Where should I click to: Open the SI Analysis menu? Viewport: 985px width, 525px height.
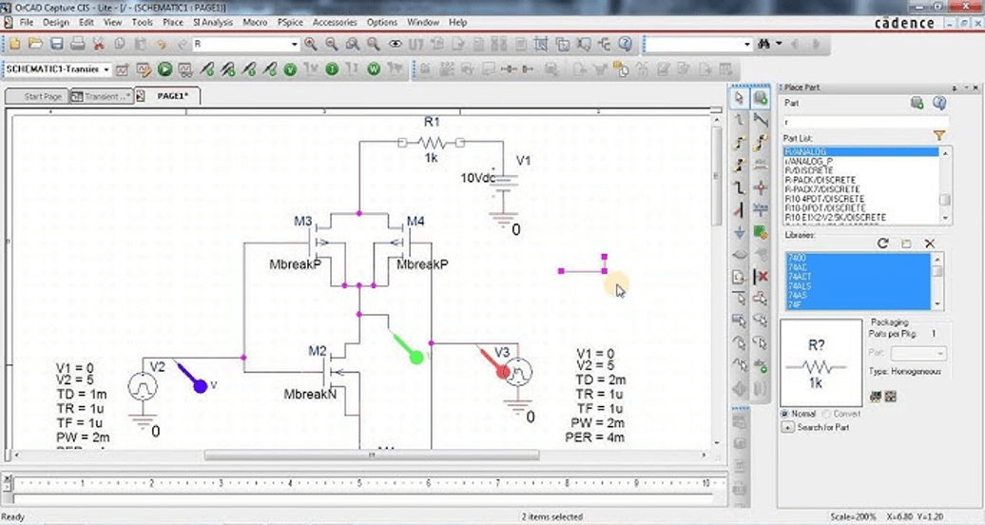[212, 22]
